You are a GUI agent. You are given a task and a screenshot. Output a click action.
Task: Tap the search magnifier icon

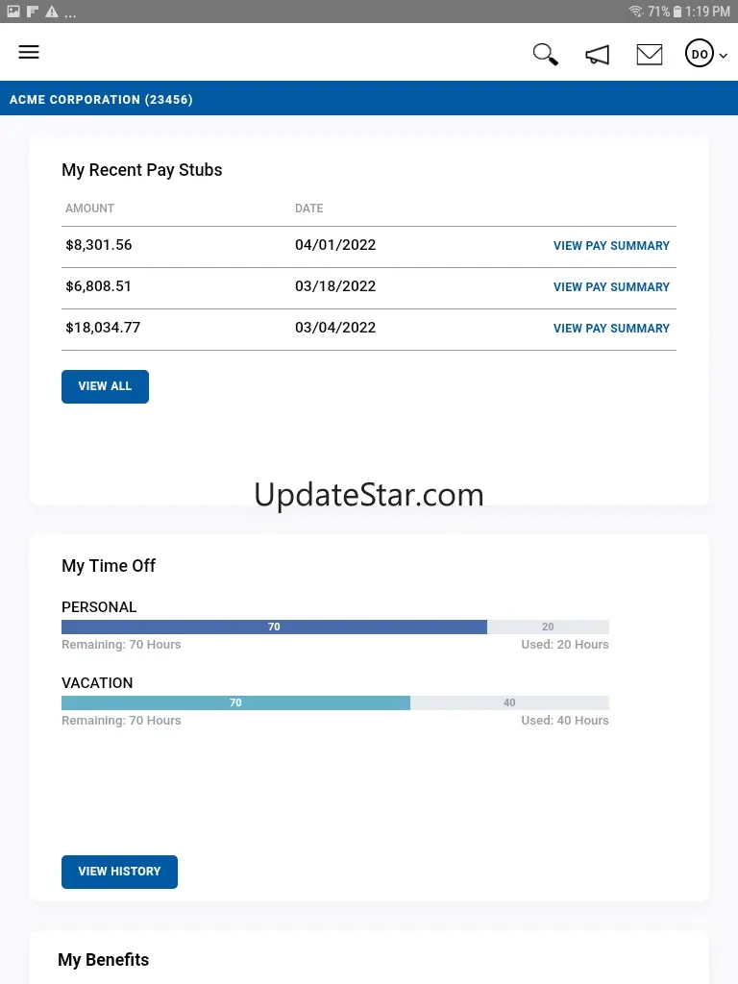coord(546,55)
